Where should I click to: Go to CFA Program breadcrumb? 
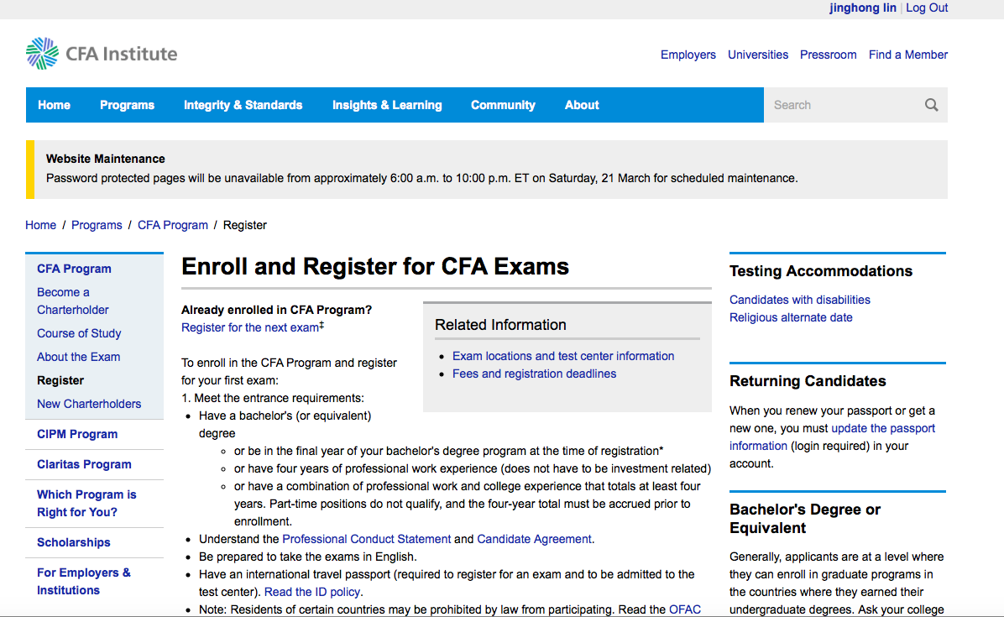pyautogui.click(x=172, y=225)
